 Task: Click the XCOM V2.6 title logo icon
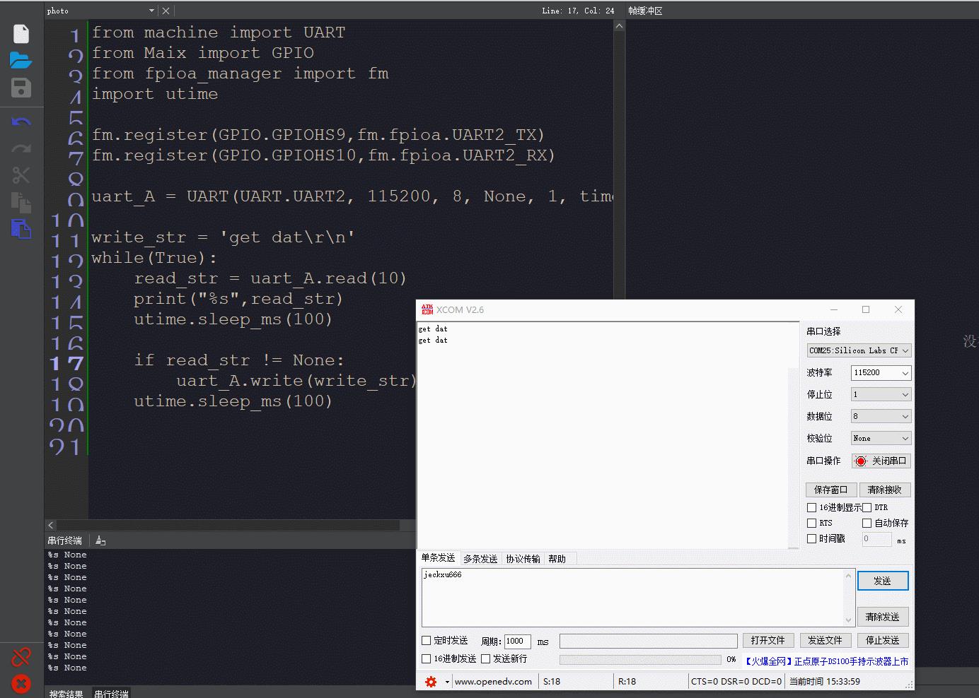coord(427,309)
